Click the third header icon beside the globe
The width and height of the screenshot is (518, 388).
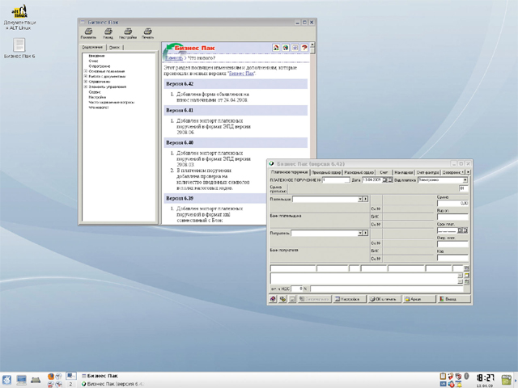point(295,48)
